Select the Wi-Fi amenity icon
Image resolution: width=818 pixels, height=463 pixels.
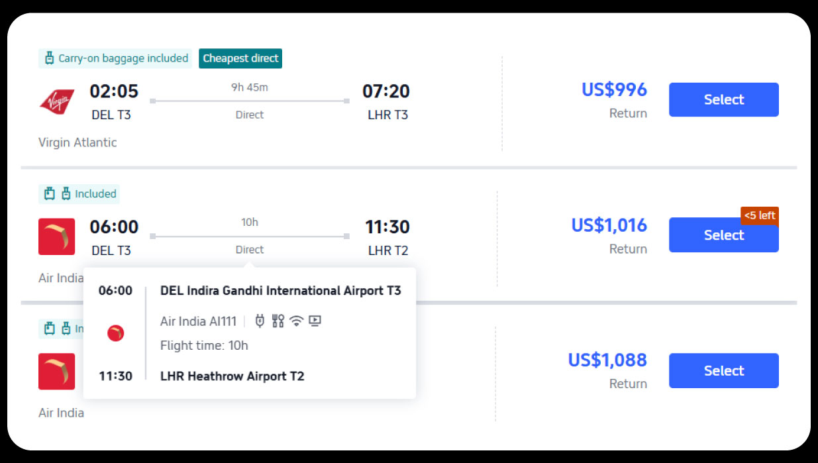297,321
